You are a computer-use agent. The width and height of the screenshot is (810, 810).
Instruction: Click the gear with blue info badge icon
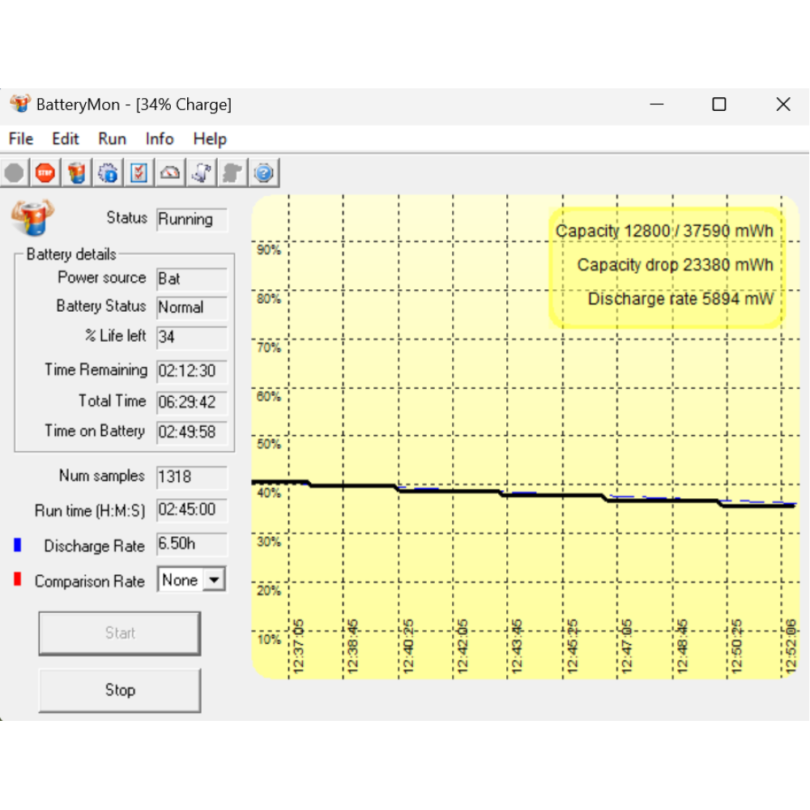pyautogui.click(x=108, y=173)
